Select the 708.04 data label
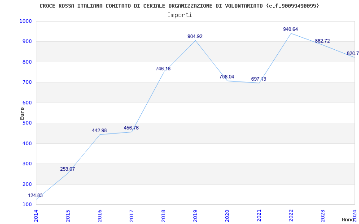Image resolution: width=359 pixels, height=224 pixels. tap(227, 77)
